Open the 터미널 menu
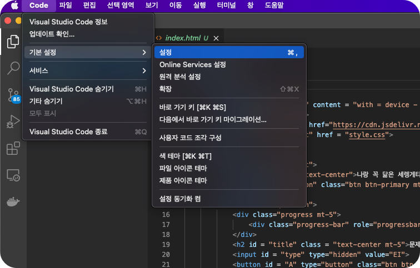420x268 pixels. click(x=226, y=5)
